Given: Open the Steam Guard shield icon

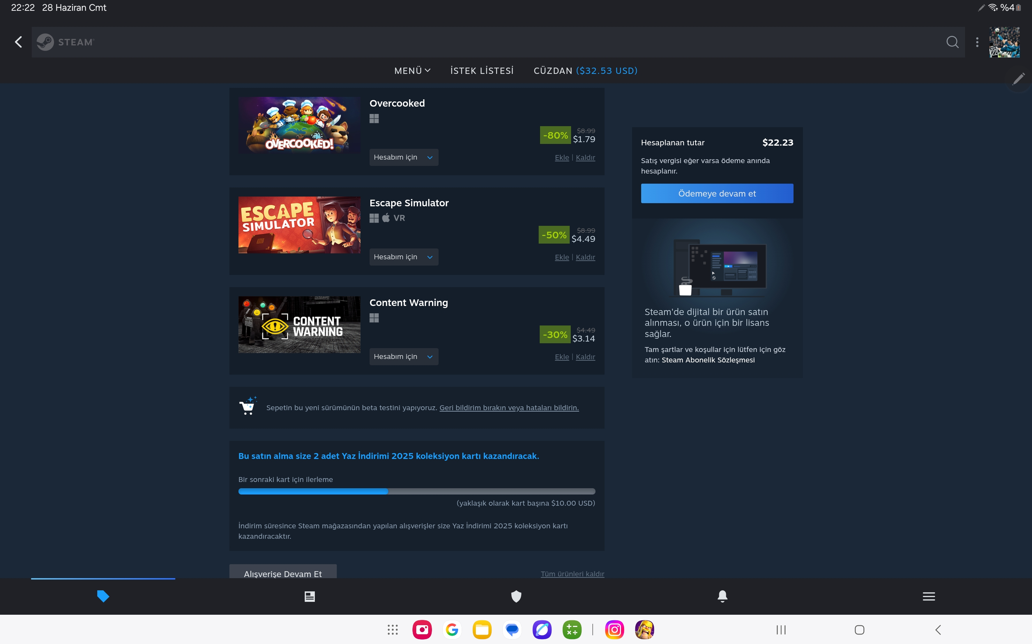Looking at the screenshot, I should (x=516, y=596).
